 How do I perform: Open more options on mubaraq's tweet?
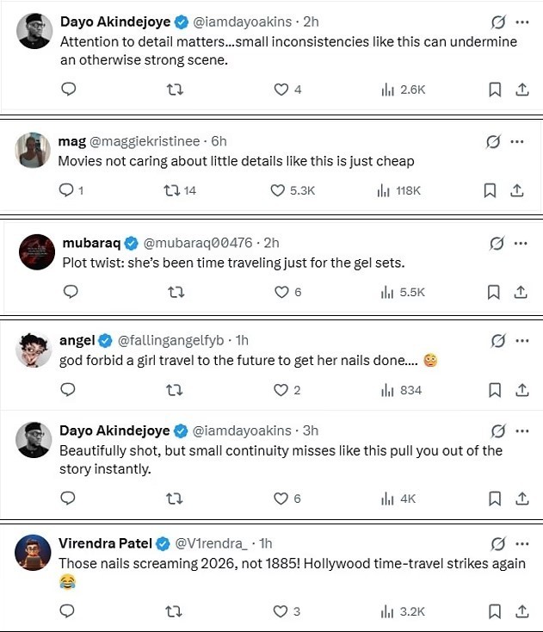(x=521, y=244)
